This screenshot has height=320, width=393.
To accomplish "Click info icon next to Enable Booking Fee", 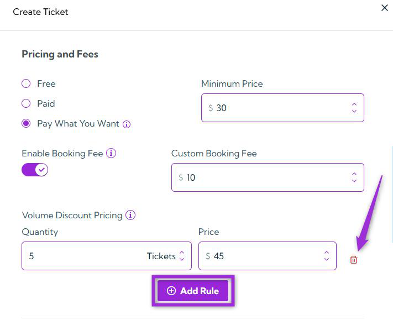I will coord(111,153).
